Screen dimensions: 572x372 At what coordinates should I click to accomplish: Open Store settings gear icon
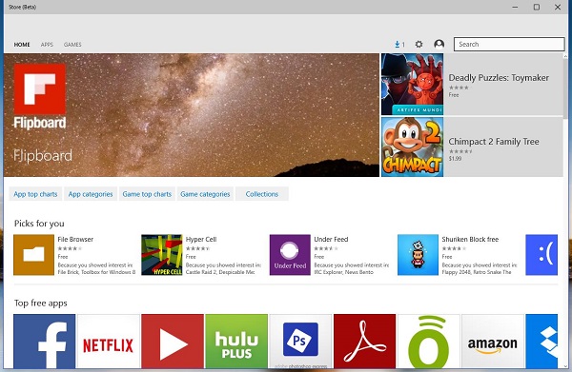(419, 45)
